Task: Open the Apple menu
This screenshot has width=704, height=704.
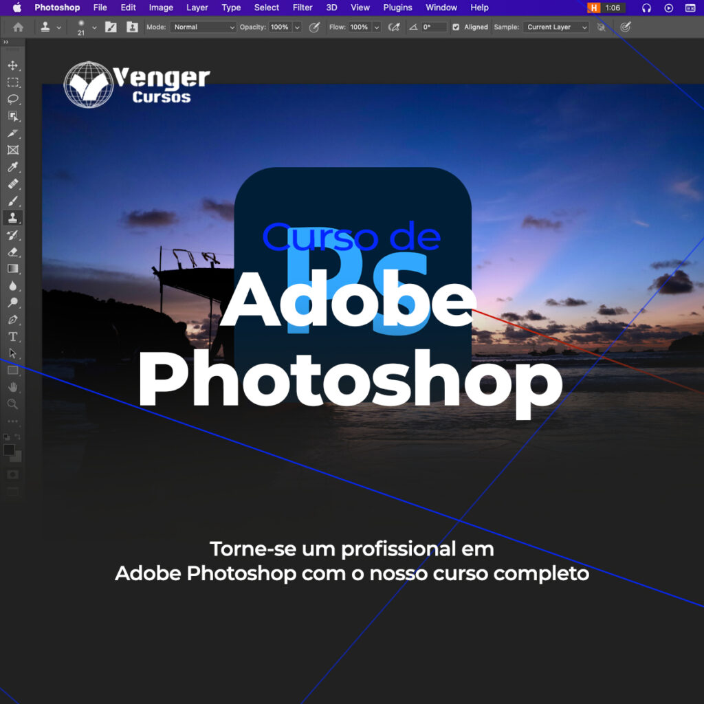Action: pos(17,8)
